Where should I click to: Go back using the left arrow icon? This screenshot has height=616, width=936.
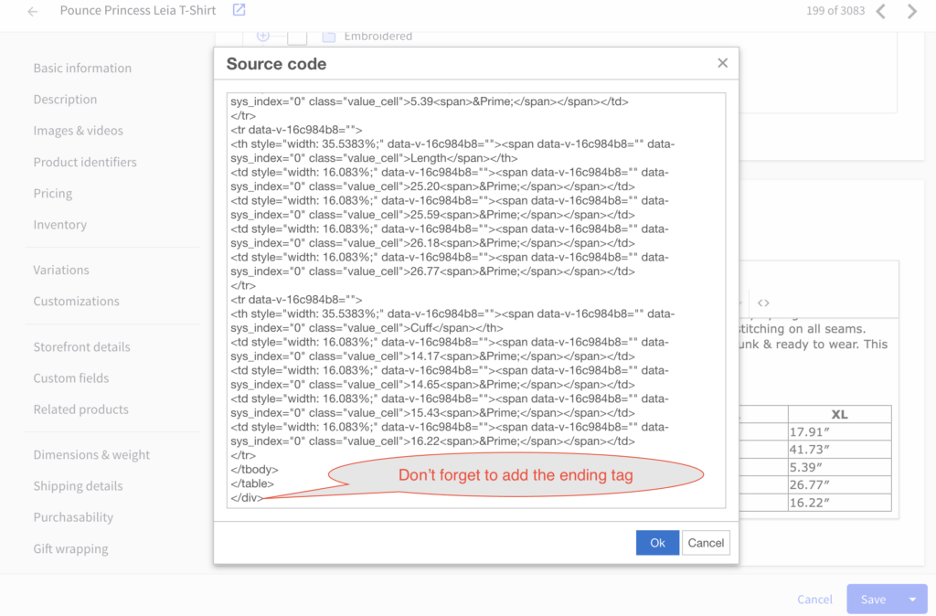[33, 11]
